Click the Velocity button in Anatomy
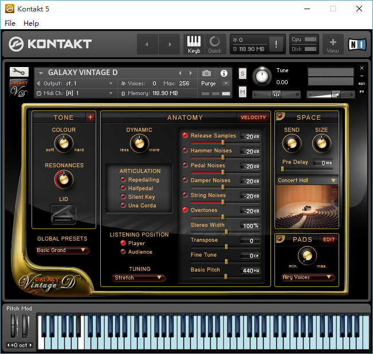Image resolution: width=373 pixels, height=354 pixels. click(253, 117)
